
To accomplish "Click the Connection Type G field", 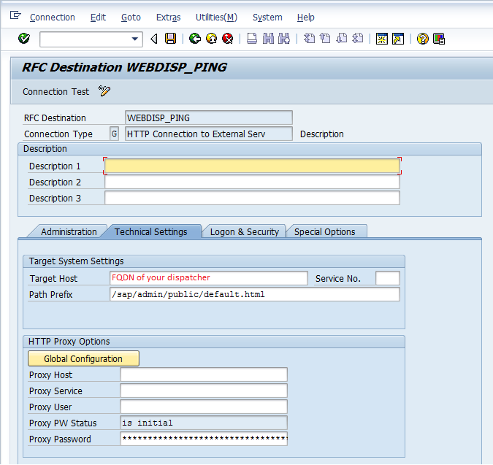I will tap(114, 134).
